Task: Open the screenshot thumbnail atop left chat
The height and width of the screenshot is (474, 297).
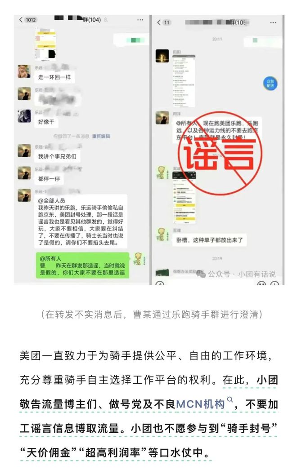Action: pyautogui.click(x=45, y=44)
